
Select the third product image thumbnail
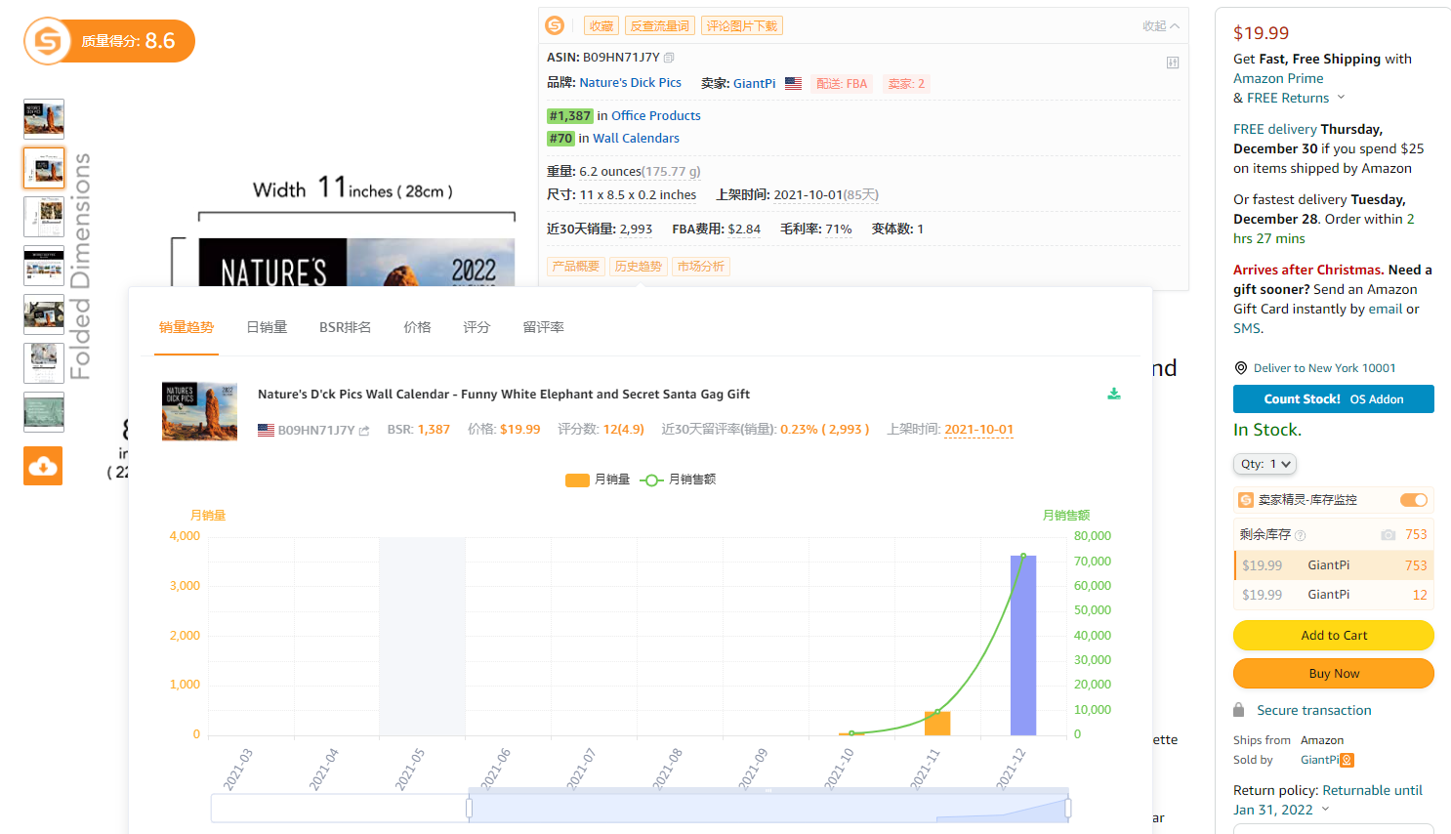(x=44, y=217)
